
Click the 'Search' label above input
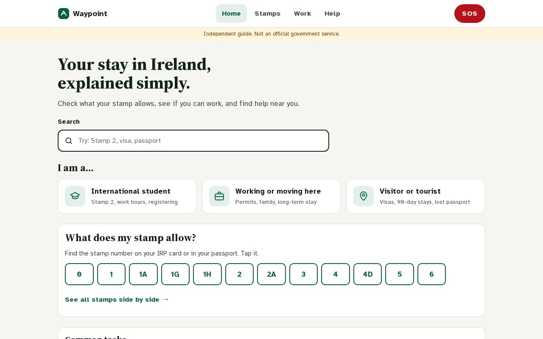pyautogui.click(x=69, y=122)
